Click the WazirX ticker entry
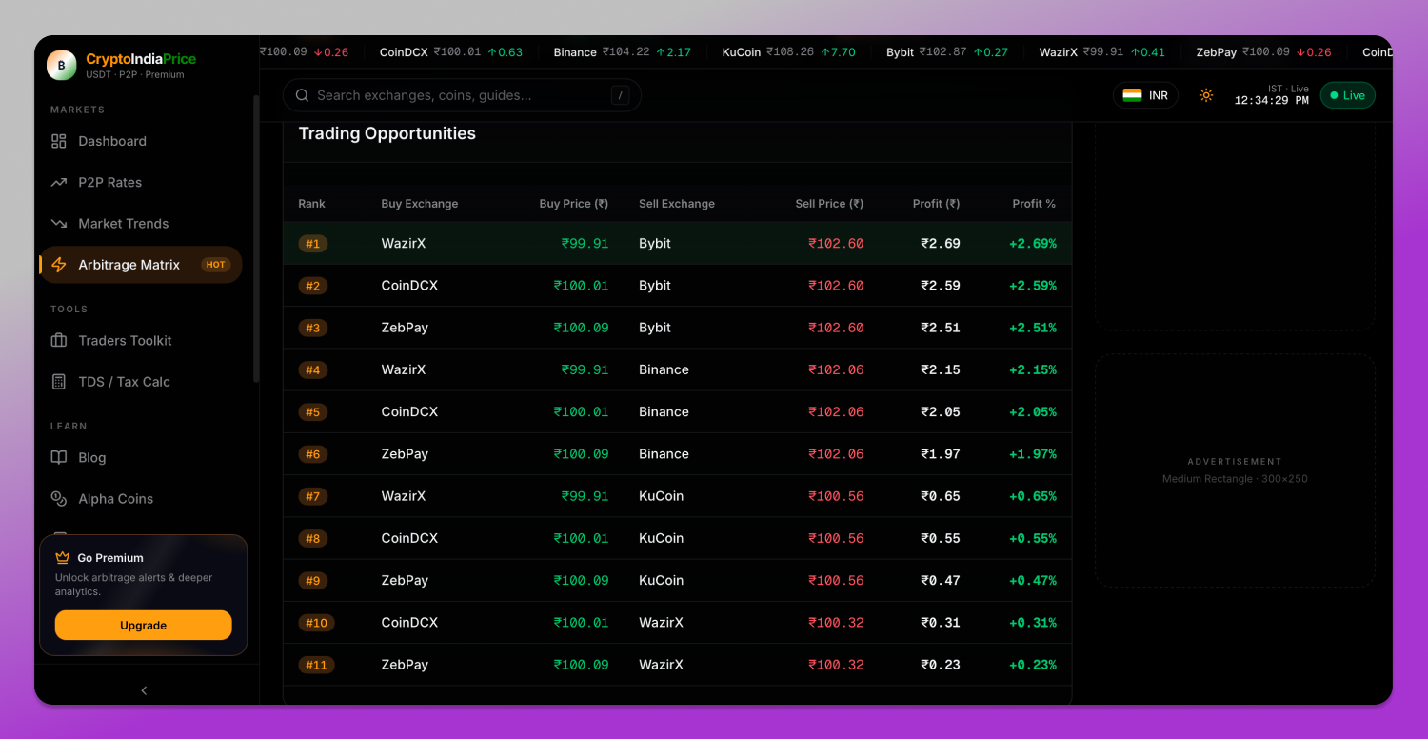The image size is (1428, 739). pyautogui.click(x=1102, y=52)
